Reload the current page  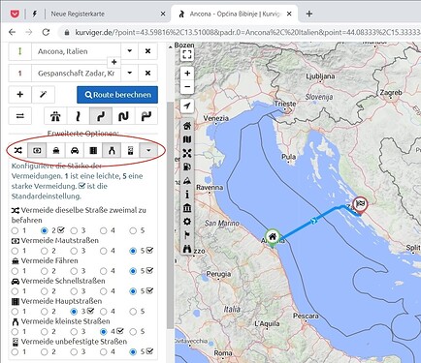click(x=46, y=32)
